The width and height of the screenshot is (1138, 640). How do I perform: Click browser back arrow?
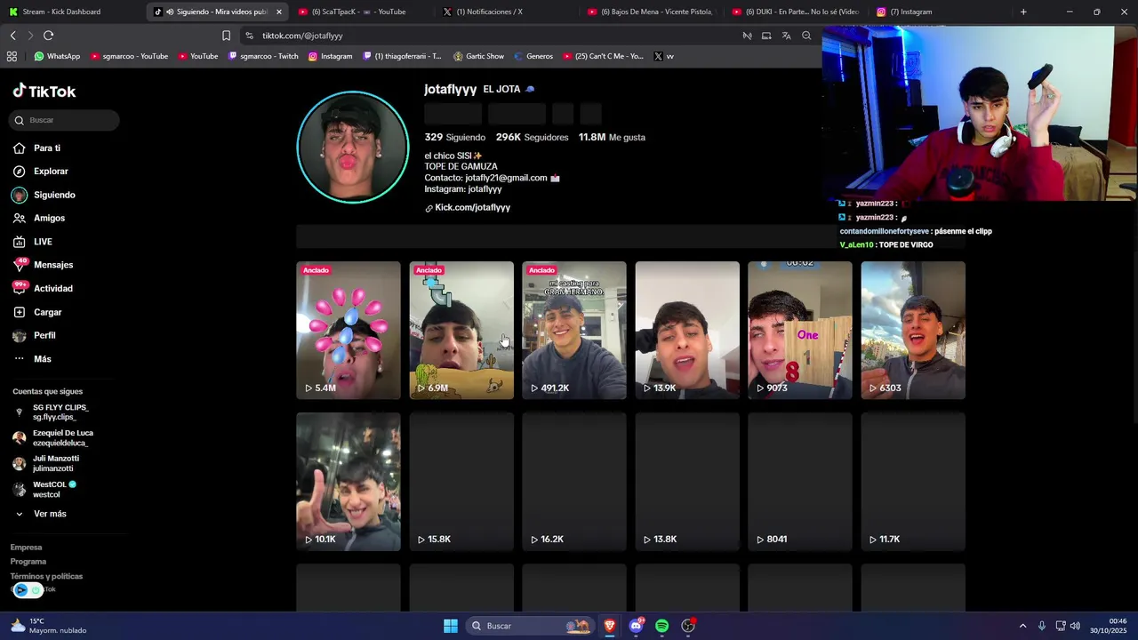pyautogui.click(x=12, y=36)
